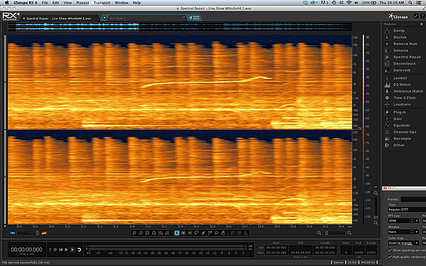This screenshot has height=266, width=426.
Task: Open the File menu
Action: [x=45, y=3]
